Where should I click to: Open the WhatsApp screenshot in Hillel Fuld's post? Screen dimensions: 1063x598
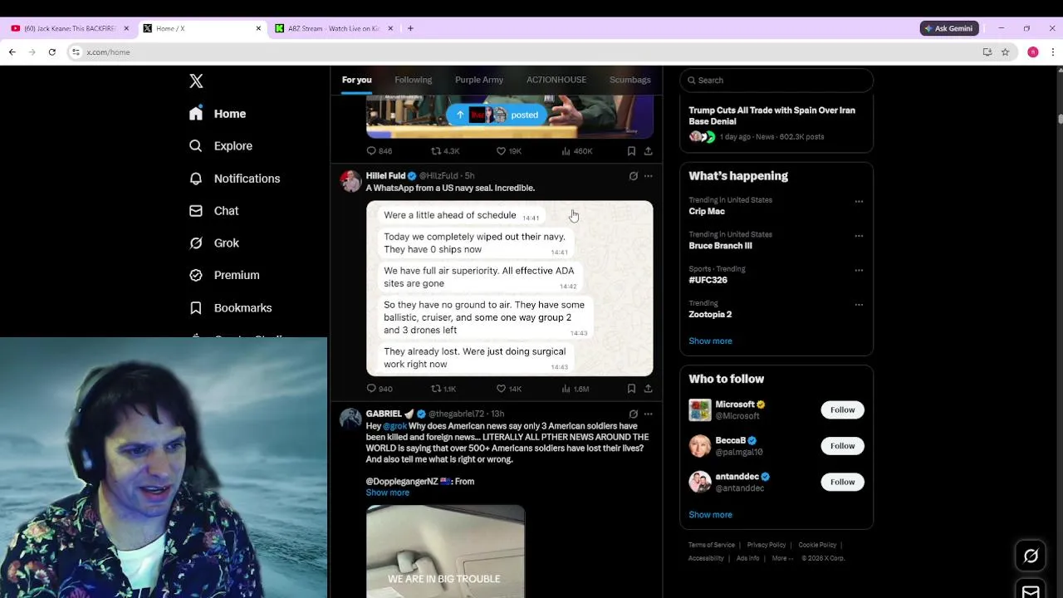point(510,288)
